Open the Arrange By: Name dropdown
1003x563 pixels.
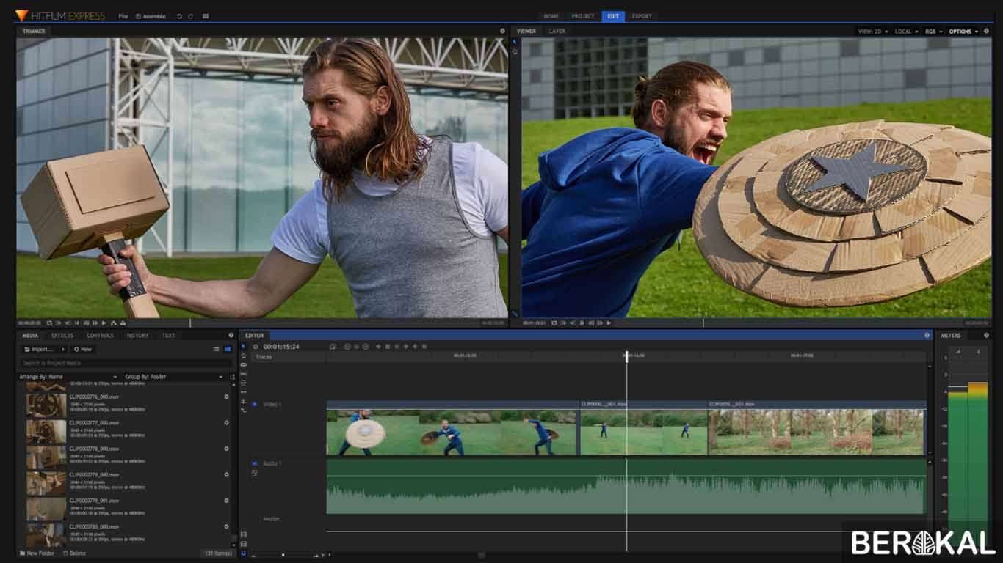(x=70, y=377)
